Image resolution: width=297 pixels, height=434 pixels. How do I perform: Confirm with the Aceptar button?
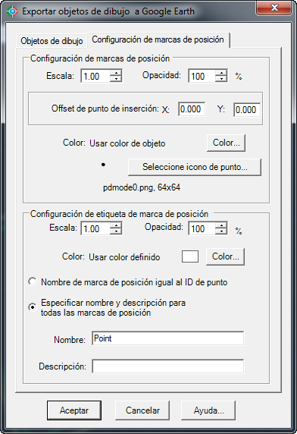[74, 410]
